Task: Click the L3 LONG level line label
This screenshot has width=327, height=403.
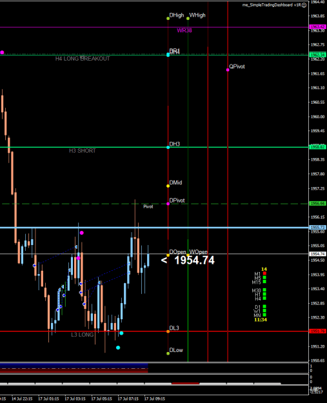Action: coord(83,335)
